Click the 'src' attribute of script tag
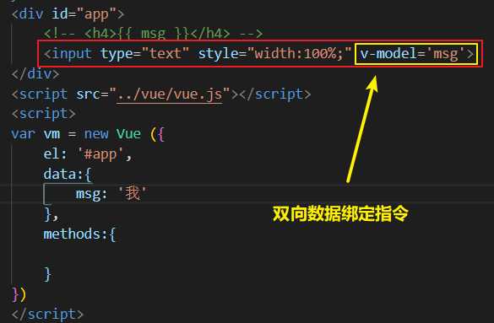Image resolution: width=494 pixels, height=323 pixels. [x=88, y=94]
